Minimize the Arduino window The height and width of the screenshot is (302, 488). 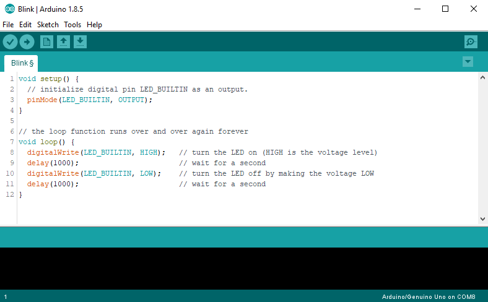click(x=417, y=9)
